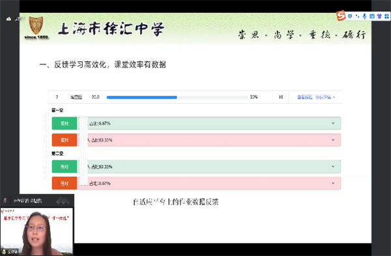
Task: Click the first blank's orange wrong button
Action: tap(65, 140)
